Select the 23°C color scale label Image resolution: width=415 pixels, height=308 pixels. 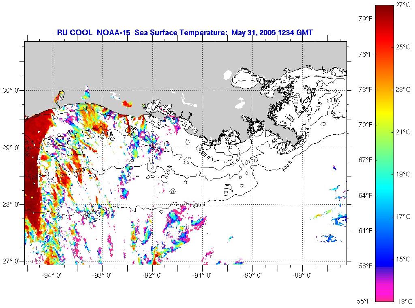tap(403, 89)
